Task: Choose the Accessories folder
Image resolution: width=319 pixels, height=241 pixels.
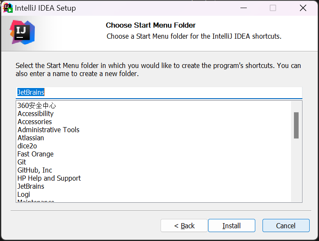Action: (x=35, y=122)
